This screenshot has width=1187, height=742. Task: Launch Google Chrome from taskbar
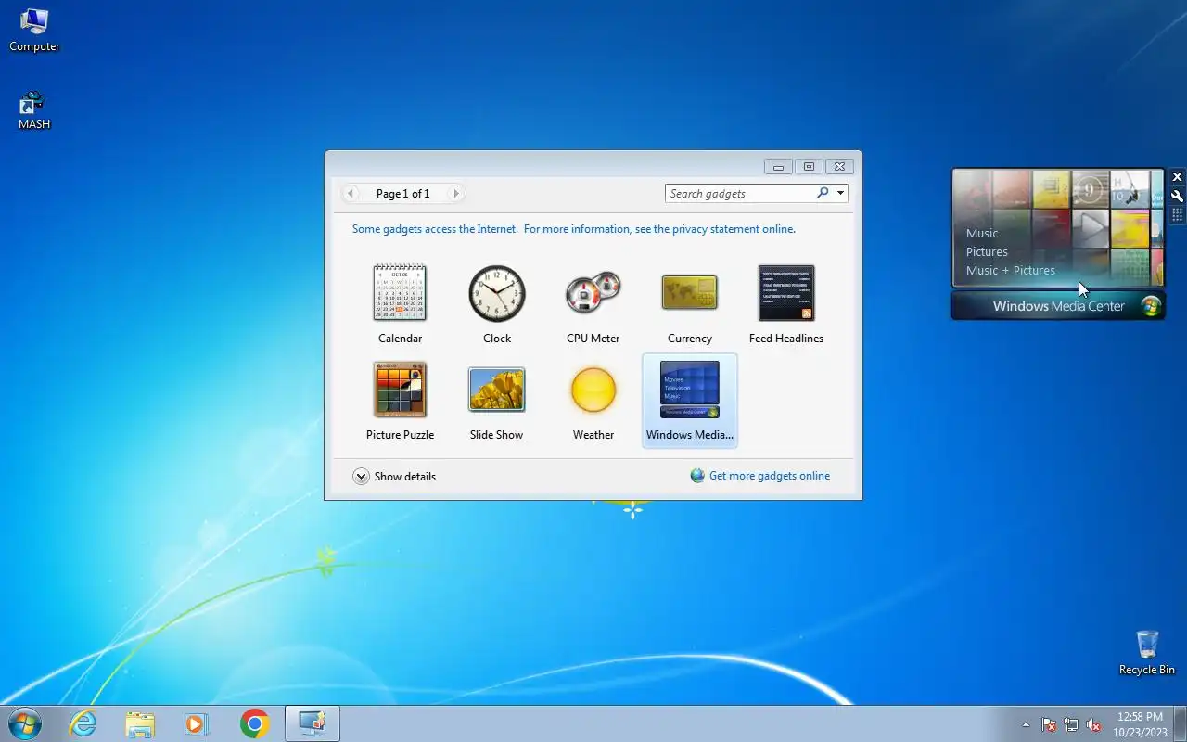254,723
